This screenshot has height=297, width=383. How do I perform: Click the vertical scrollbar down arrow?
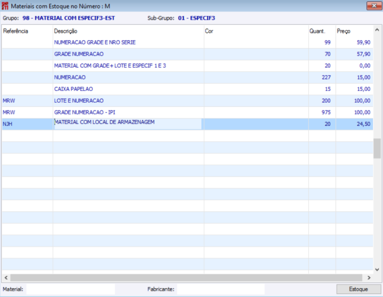click(377, 270)
